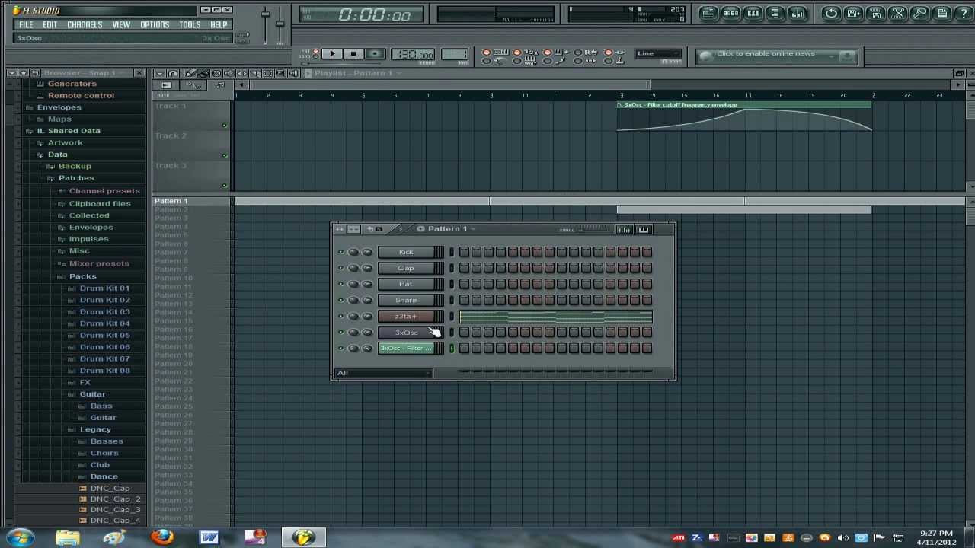Click the scissors one-click recording icon
975x548 pixels.
coord(898,13)
